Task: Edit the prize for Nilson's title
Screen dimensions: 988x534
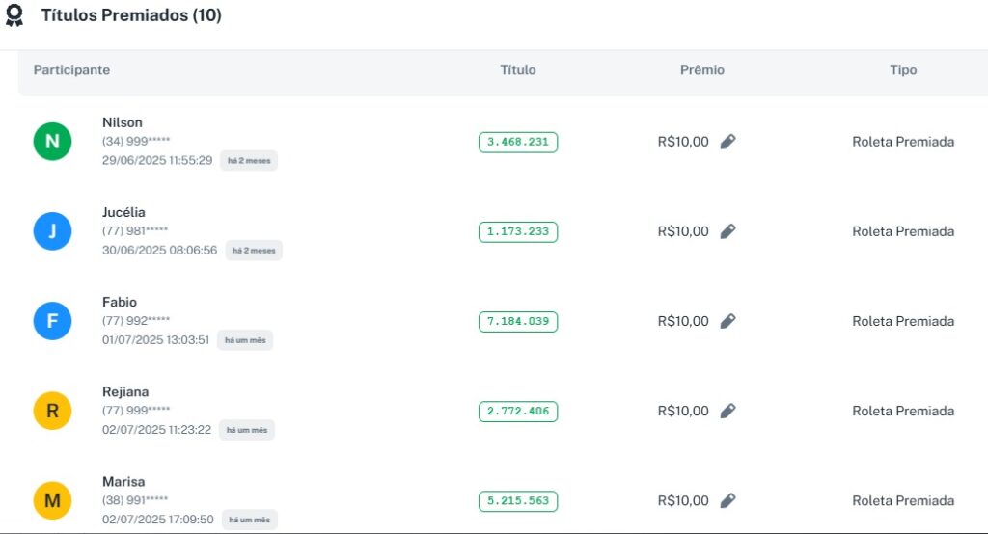Action: [x=728, y=142]
